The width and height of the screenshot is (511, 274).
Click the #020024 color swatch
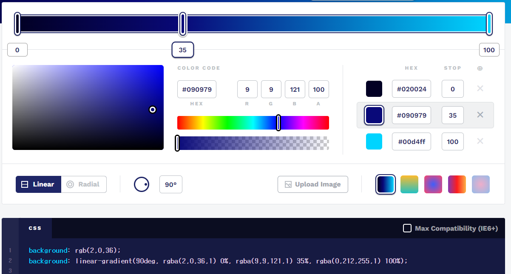(374, 88)
